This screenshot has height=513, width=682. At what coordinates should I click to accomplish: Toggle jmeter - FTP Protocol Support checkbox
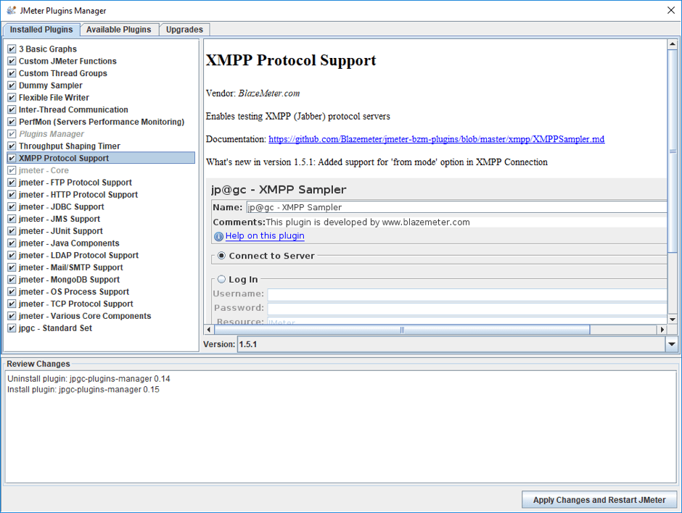coord(12,183)
